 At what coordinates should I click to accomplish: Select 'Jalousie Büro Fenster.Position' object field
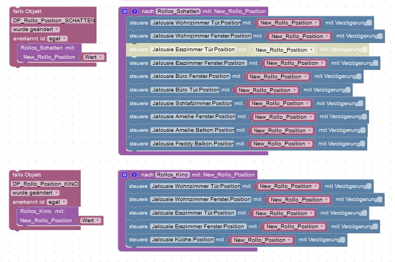click(190, 76)
